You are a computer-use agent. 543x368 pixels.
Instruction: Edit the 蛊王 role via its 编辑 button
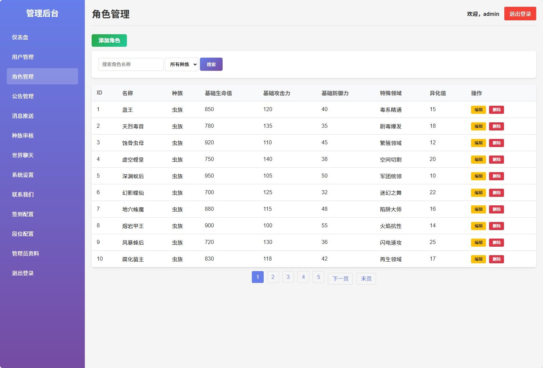point(478,109)
